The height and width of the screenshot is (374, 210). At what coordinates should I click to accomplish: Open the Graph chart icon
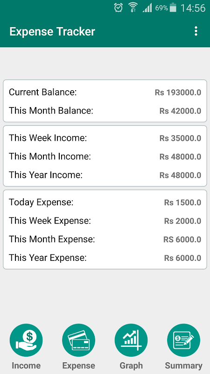tap(131, 340)
